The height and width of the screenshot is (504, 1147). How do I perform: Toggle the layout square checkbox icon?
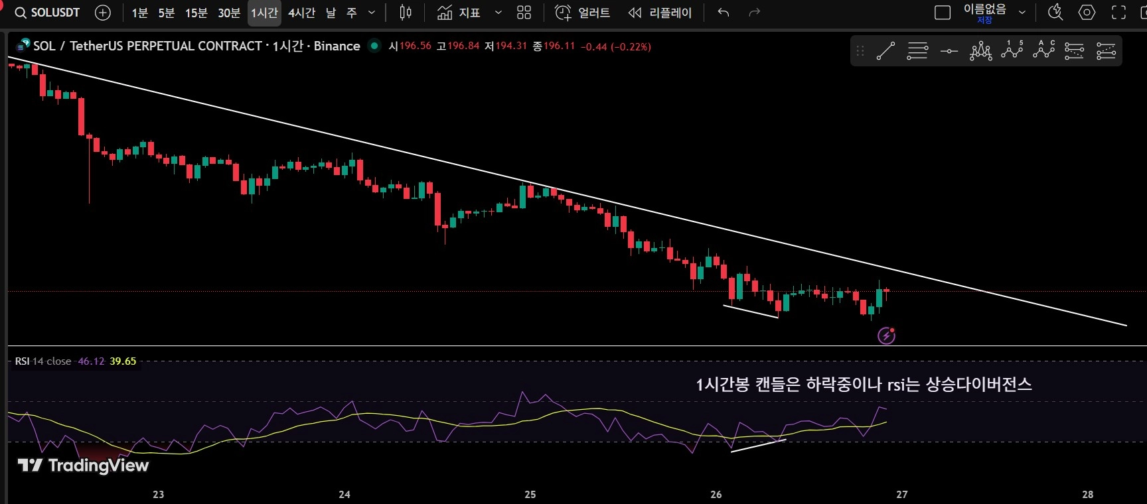(943, 13)
